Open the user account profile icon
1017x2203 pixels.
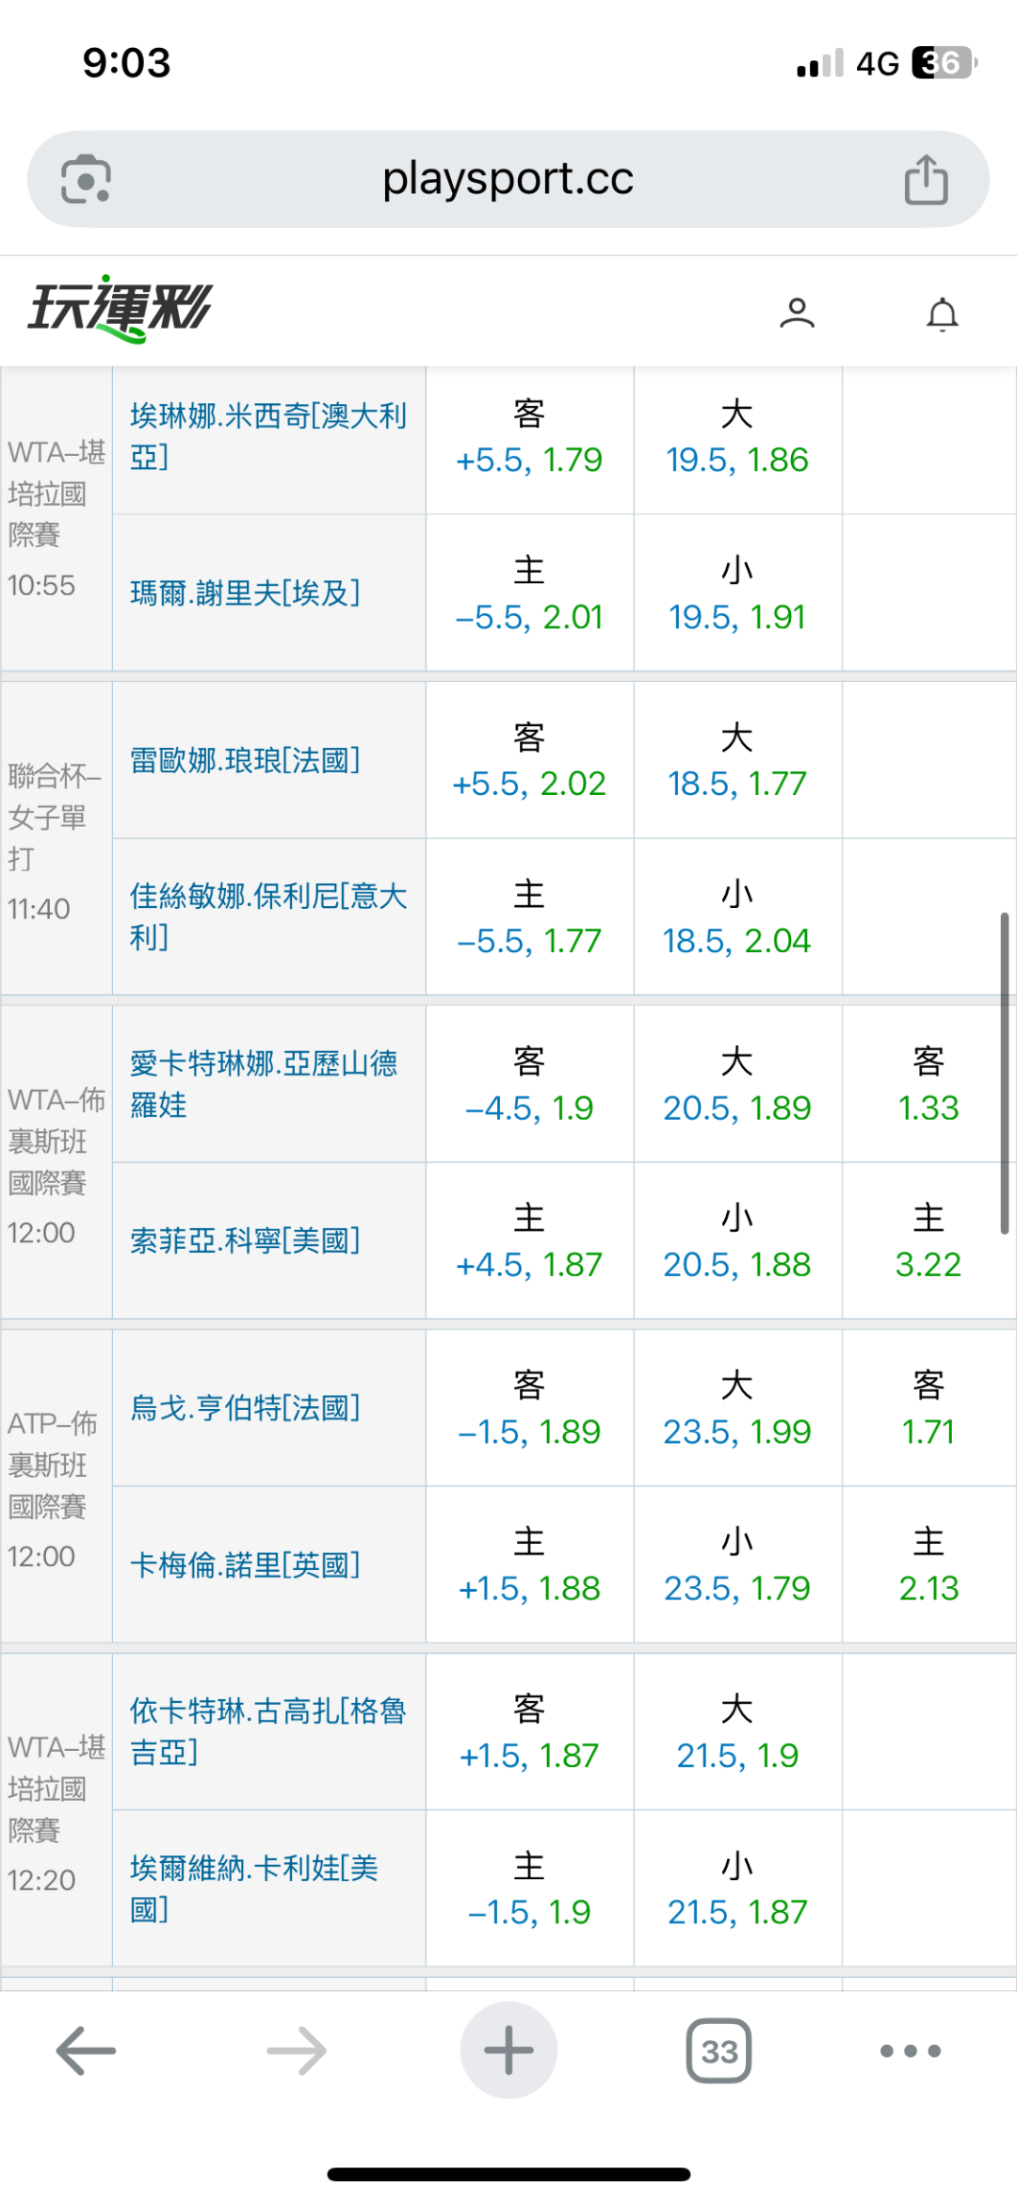(797, 313)
